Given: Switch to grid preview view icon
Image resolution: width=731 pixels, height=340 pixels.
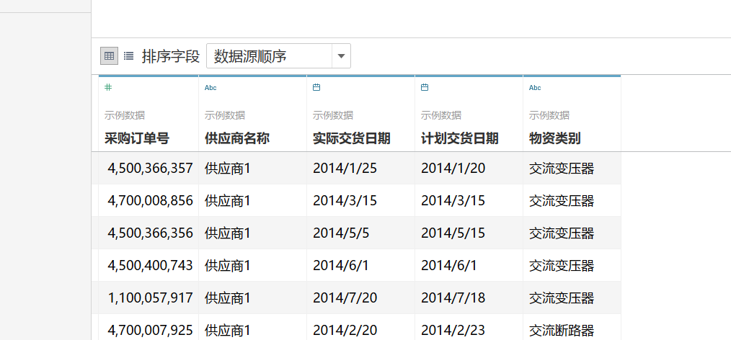Looking at the screenshot, I should pos(109,56).
